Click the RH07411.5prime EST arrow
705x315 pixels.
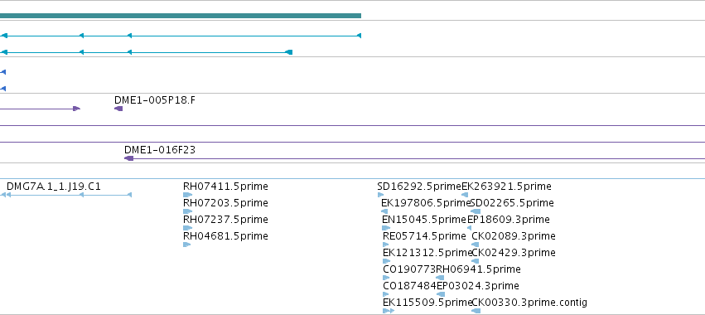pyautogui.click(x=187, y=195)
